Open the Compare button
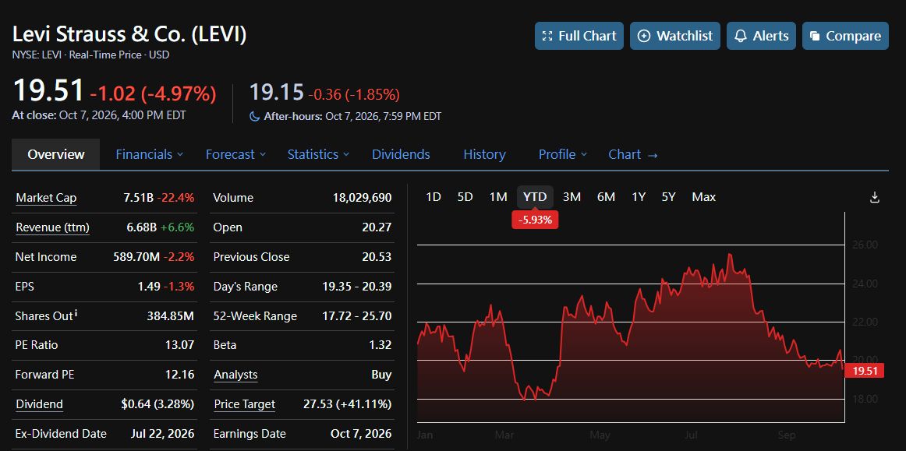 (x=845, y=36)
